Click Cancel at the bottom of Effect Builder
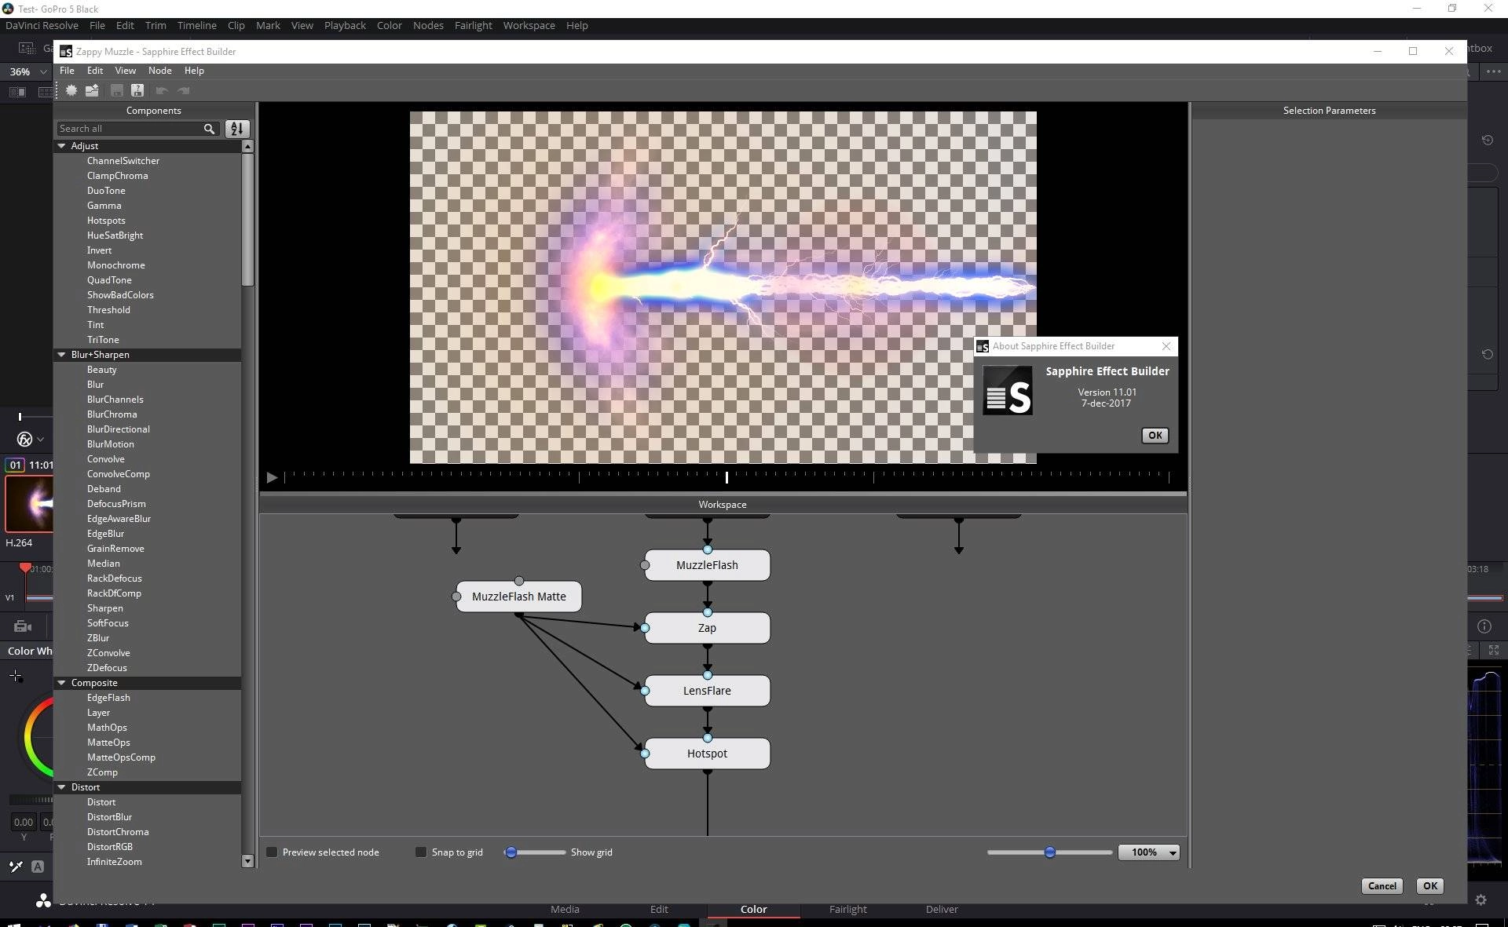The image size is (1508, 927). 1382,886
